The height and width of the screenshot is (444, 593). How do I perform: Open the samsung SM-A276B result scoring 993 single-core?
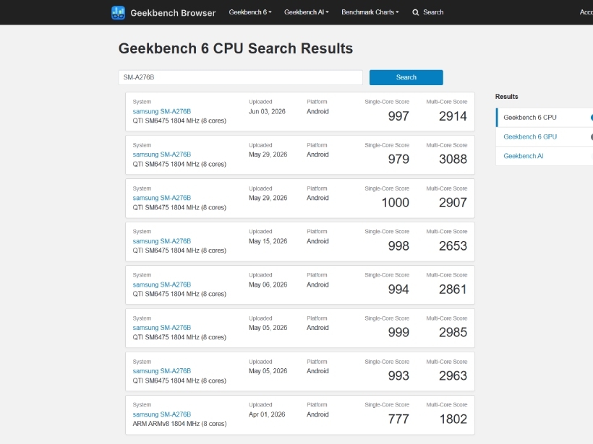coord(161,371)
